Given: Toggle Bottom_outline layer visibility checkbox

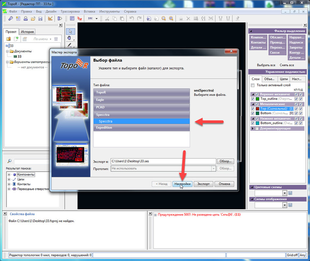Looking at the screenshot, I should click(x=253, y=123).
